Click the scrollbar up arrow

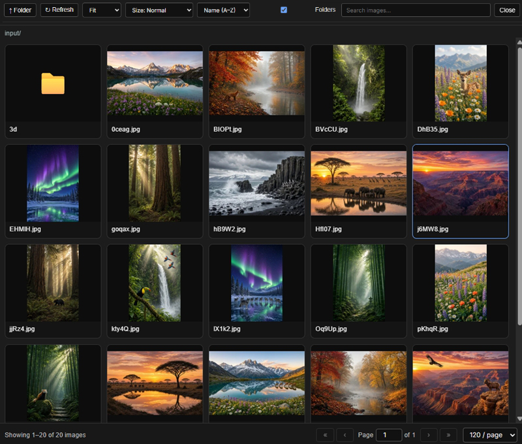(519, 42)
